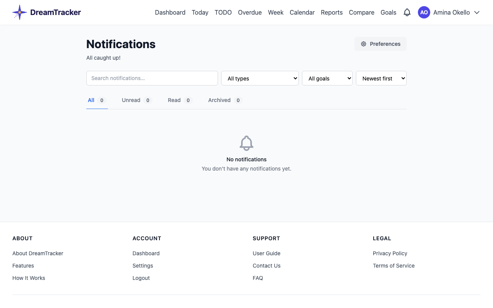Screen dimensions: 493x308
Task: Click the large bell above "No notifications"
Action: tap(246, 143)
